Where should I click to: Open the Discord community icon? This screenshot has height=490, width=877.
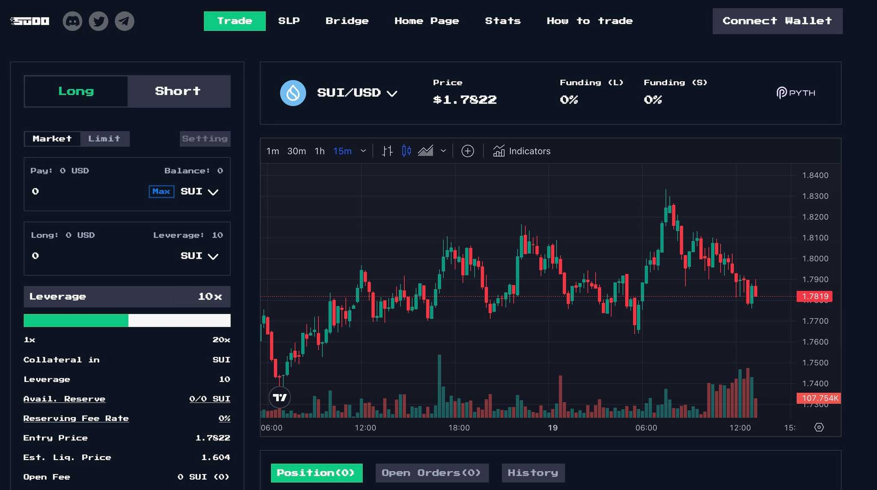pos(72,21)
